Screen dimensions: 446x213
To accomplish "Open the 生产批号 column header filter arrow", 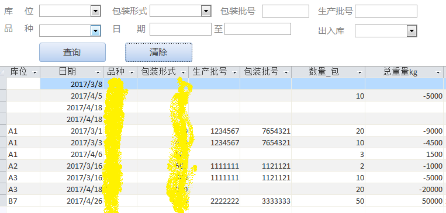I will [234, 73].
